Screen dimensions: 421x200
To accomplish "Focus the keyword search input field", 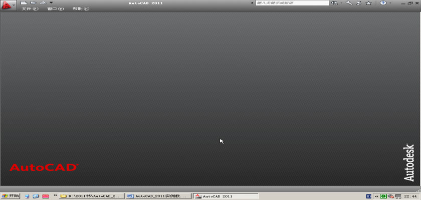I will [x=292, y=3].
